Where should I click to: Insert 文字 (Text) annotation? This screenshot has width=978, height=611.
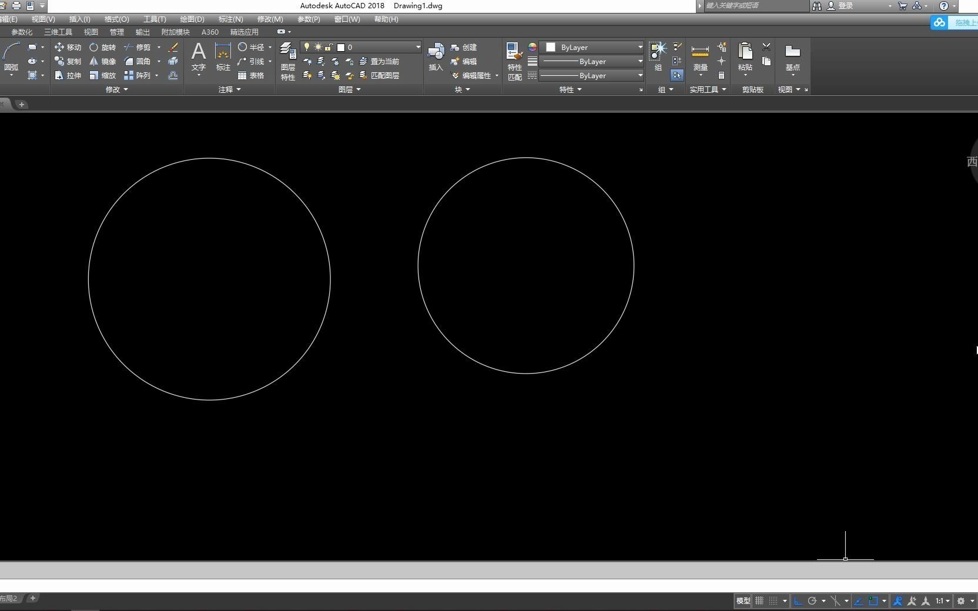(199, 56)
